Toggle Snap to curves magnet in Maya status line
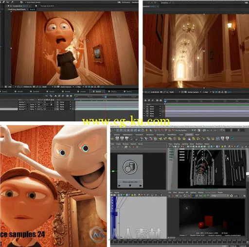249x247 pixels. tap(159, 130)
